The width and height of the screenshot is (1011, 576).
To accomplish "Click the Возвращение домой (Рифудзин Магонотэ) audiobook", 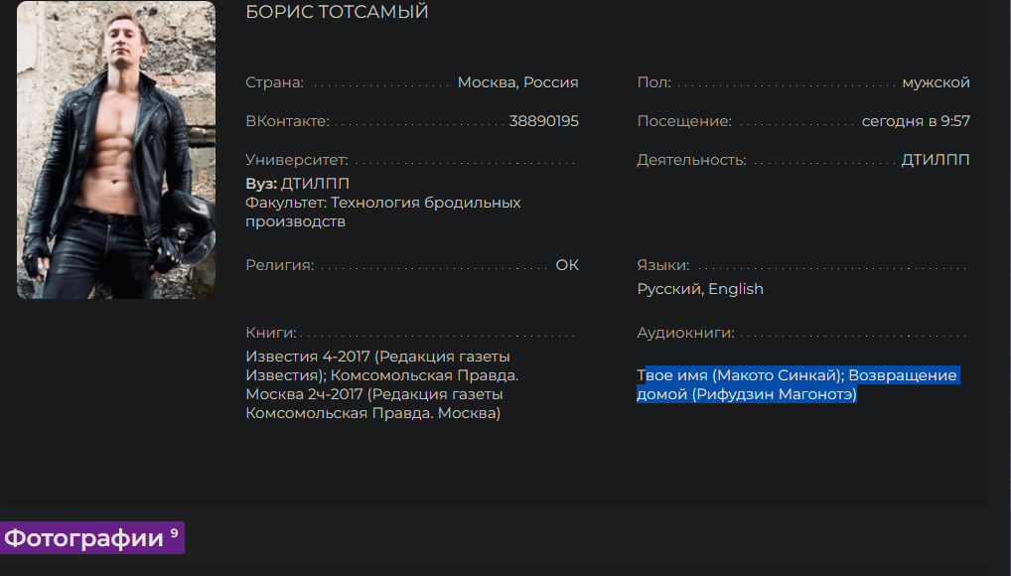I will 796,384.
